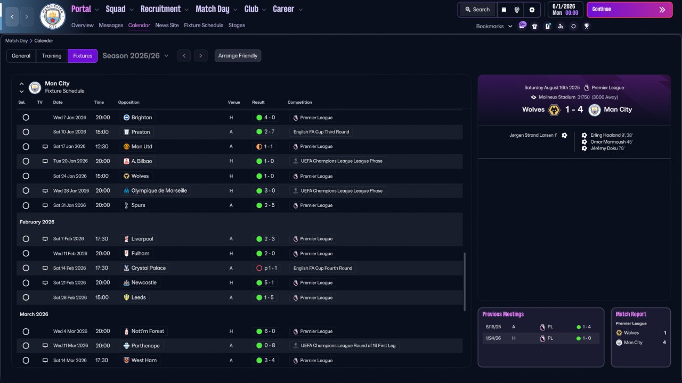682x383 pixels.
Task: Go back with the navigation back arrow
Action: (x=12, y=16)
